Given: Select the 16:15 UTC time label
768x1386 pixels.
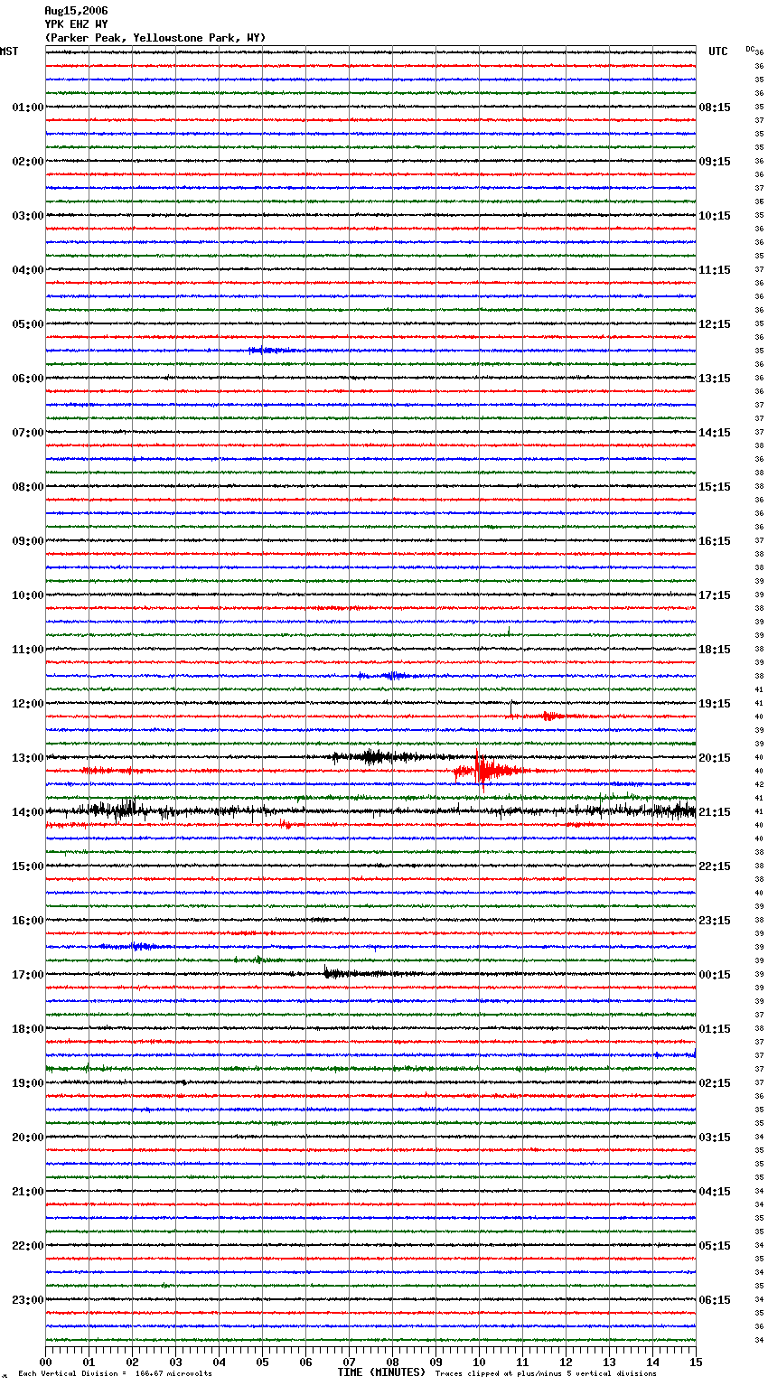Looking at the screenshot, I should coord(715,541).
